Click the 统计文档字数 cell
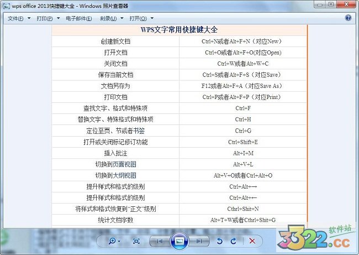The width and height of the screenshot is (359, 255). point(115,220)
